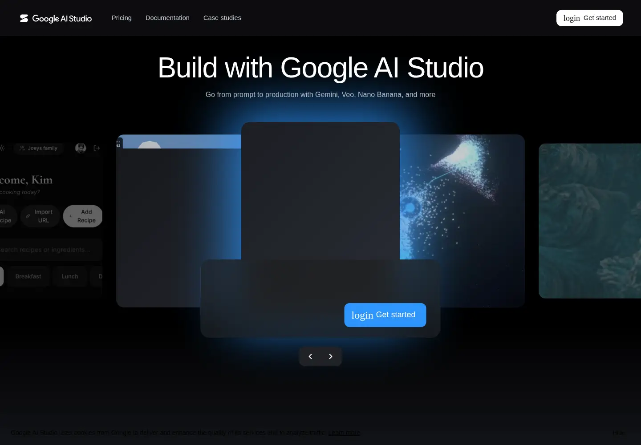The height and width of the screenshot is (445, 641).
Task: Open the Pricing page
Action: (122, 18)
